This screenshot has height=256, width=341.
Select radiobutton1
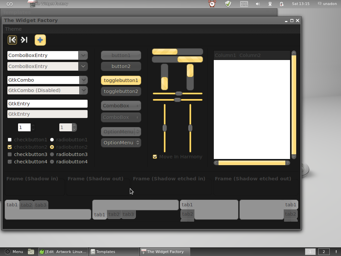52,140
